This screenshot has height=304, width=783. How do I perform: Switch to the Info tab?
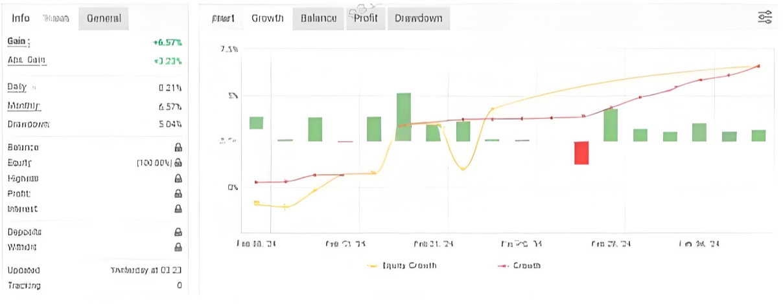(x=21, y=18)
